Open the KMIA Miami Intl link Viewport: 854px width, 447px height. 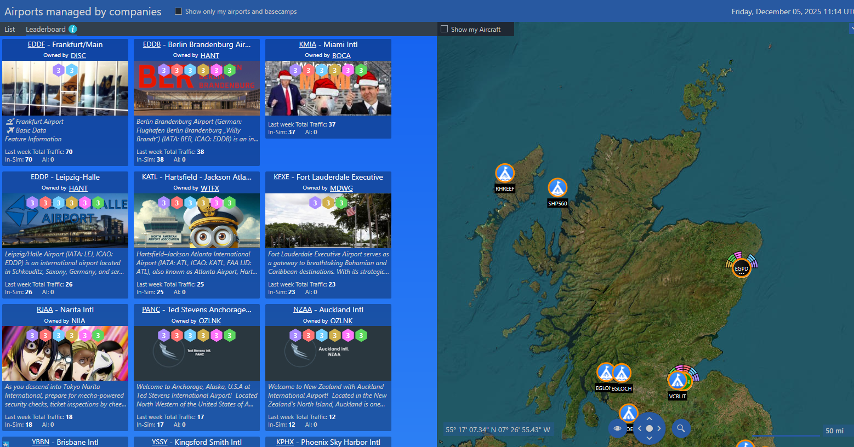308,44
